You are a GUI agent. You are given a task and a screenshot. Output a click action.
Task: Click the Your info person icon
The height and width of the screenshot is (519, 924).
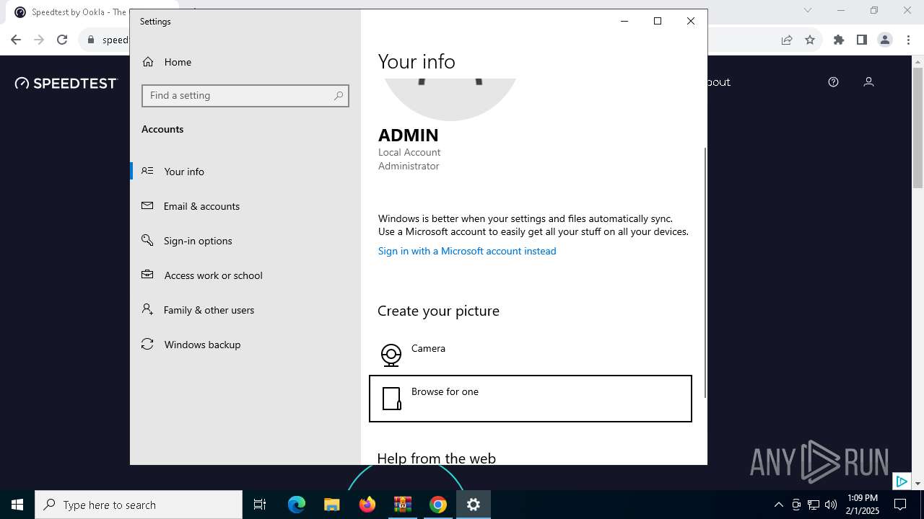(147, 171)
